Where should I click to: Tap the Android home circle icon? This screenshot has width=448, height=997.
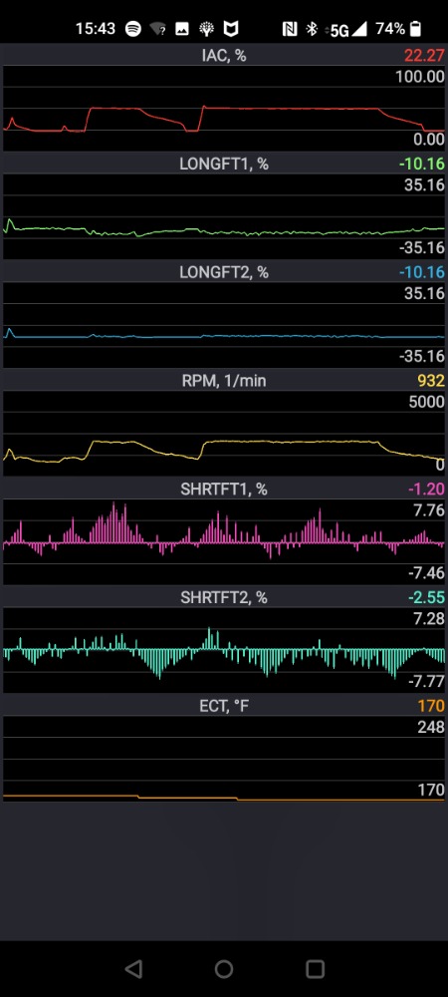[224, 968]
